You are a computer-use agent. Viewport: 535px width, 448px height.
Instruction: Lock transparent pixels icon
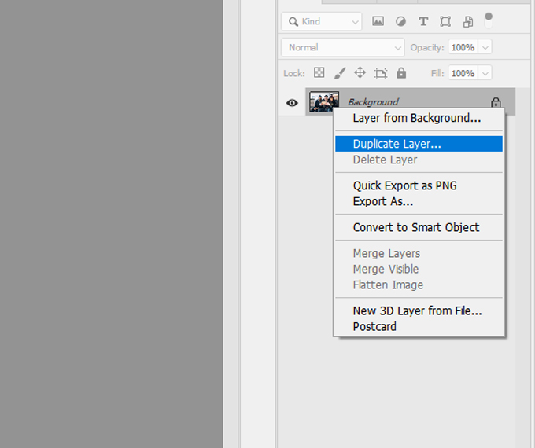319,72
